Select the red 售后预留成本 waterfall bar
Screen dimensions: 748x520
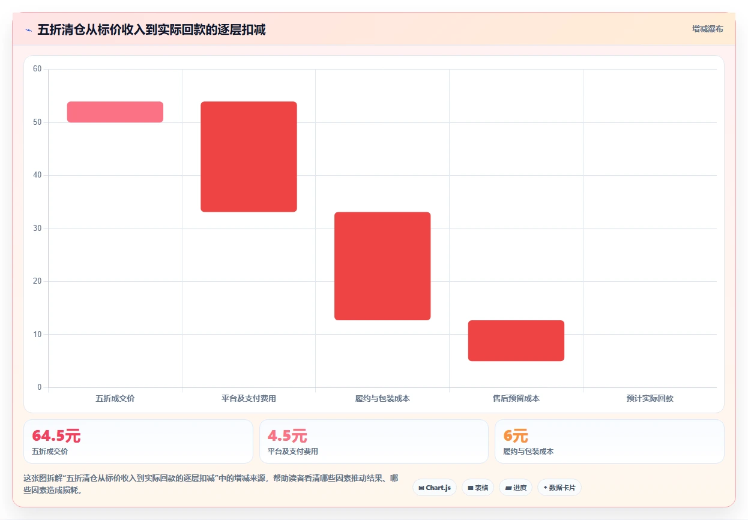(516, 341)
